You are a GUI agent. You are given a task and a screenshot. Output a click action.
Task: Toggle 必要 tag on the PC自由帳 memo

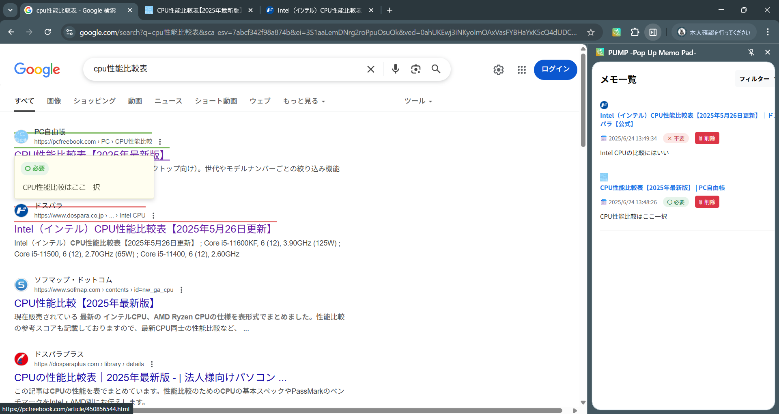676,202
